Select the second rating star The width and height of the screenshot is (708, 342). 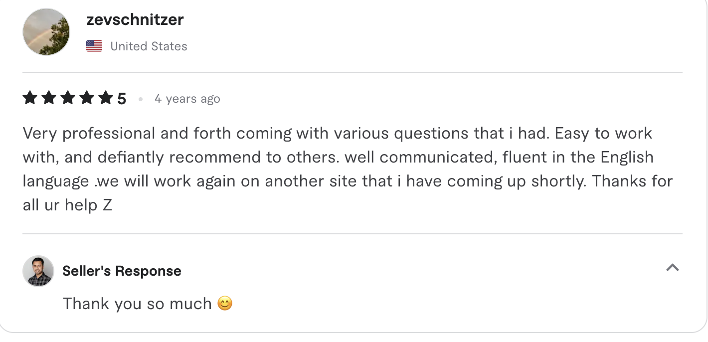tap(48, 98)
